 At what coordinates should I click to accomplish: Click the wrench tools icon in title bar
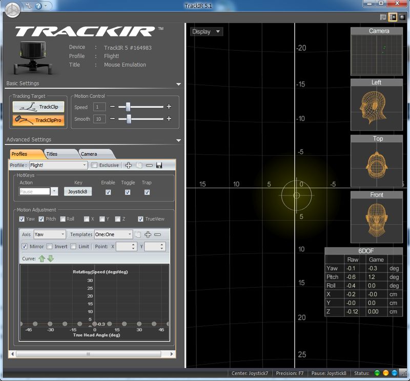(x=29, y=6)
